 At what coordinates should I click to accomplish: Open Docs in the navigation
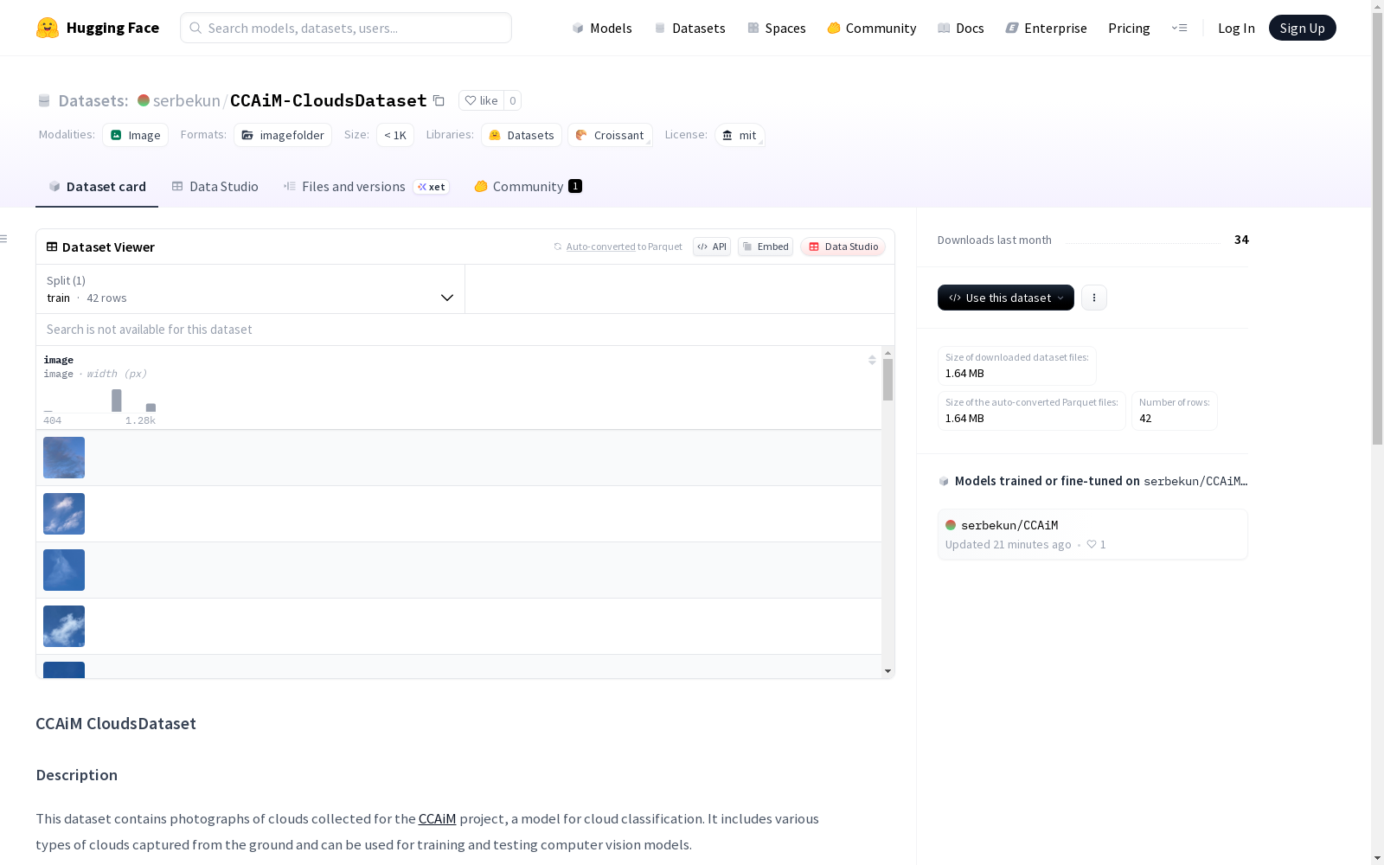[x=961, y=28]
